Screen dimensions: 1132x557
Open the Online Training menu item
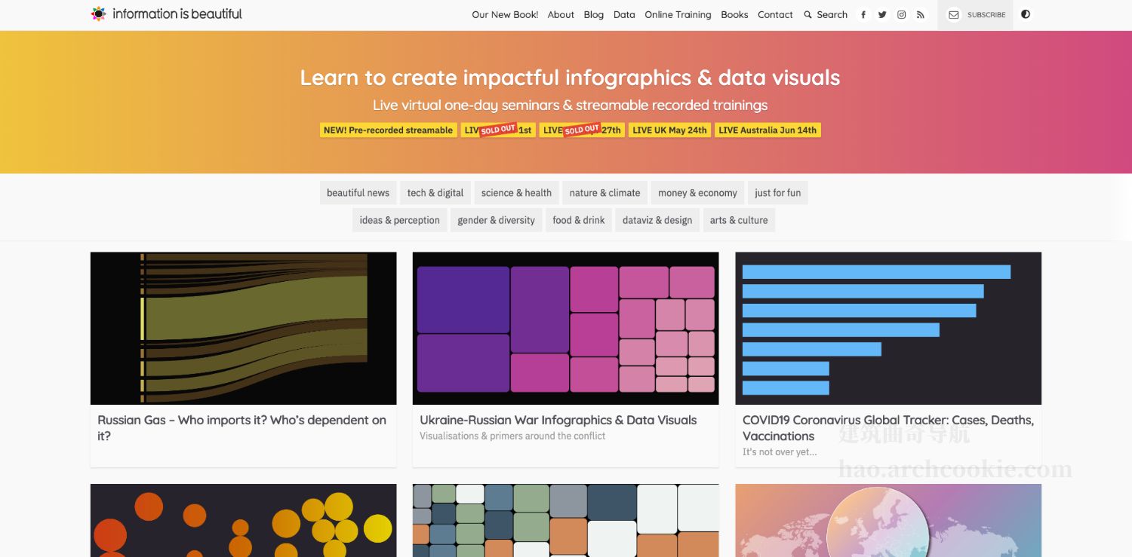678,15
